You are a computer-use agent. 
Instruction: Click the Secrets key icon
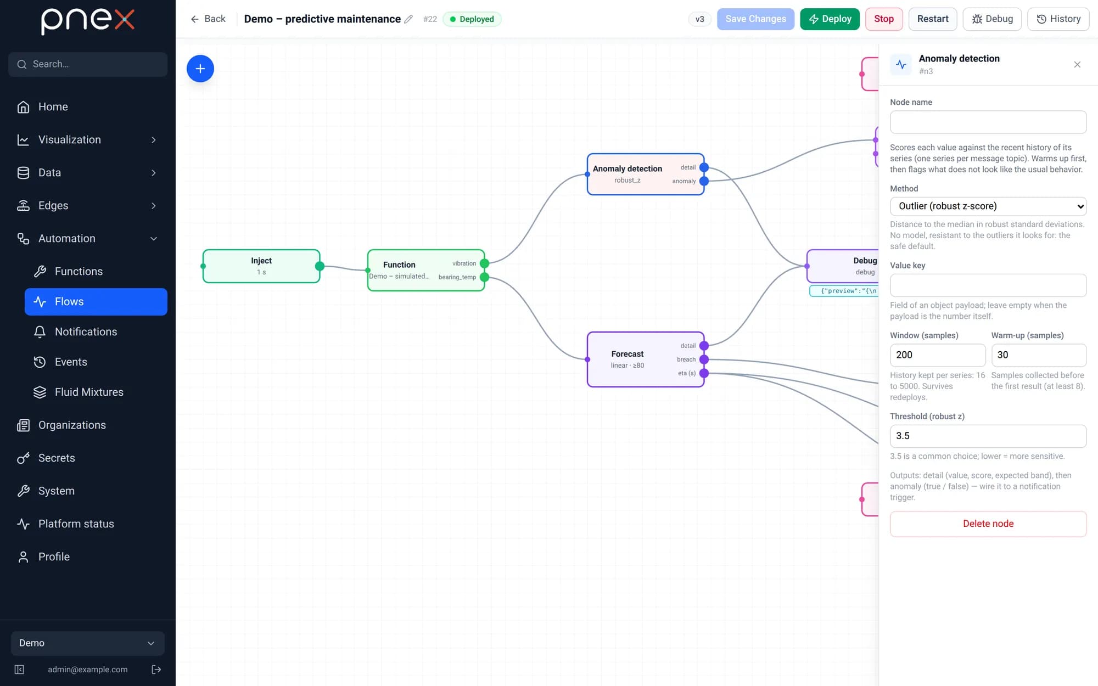click(x=23, y=458)
